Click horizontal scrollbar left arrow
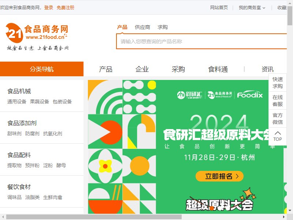The width and height of the screenshot is (293, 220). point(3,217)
